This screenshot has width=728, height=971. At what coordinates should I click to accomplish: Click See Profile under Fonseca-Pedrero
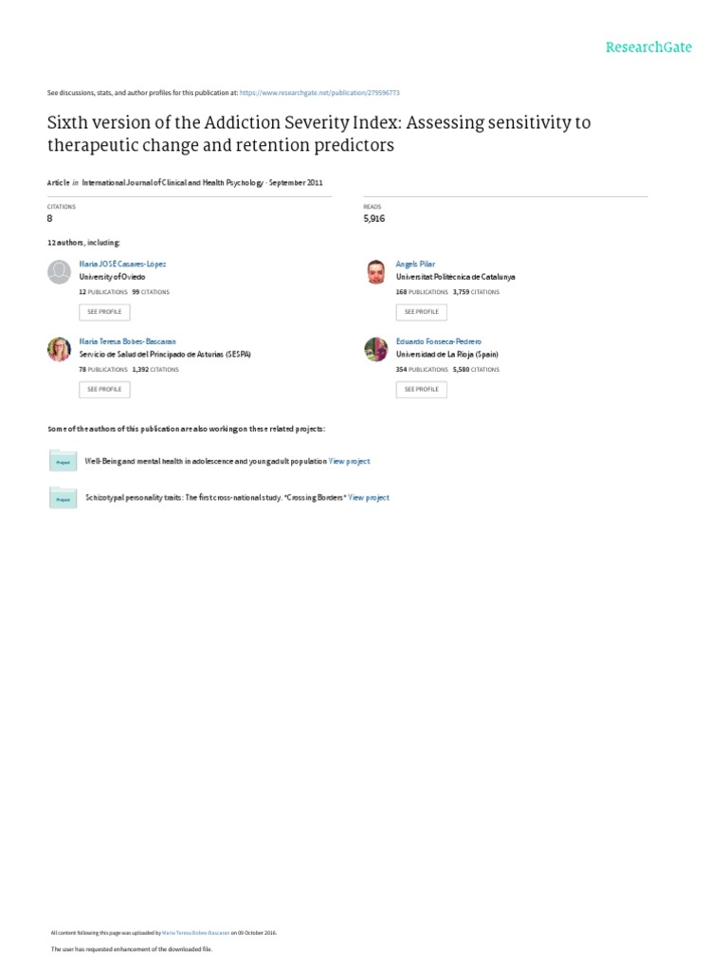pyautogui.click(x=422, y=390)
